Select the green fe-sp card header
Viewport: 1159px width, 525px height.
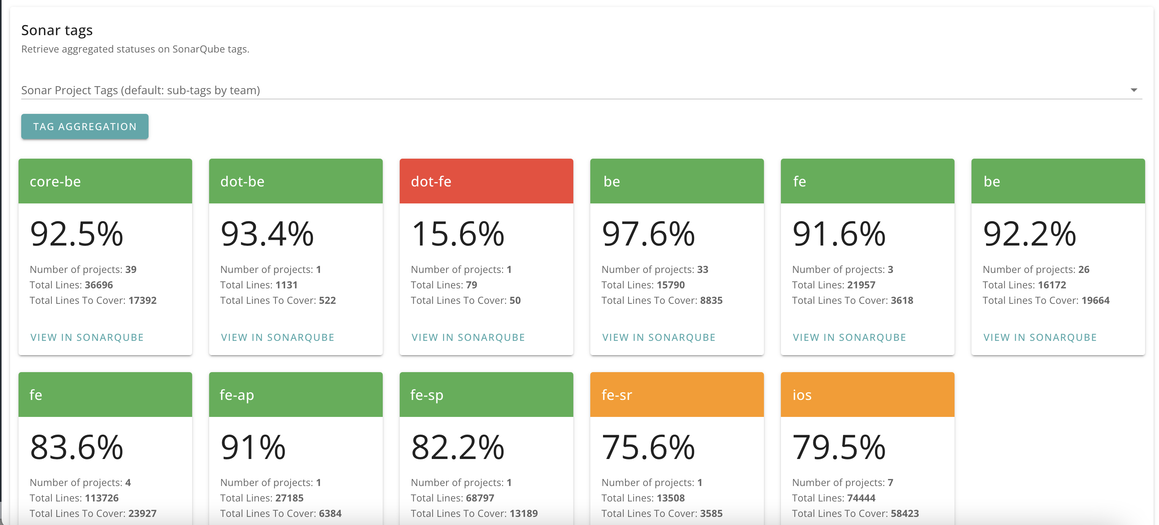[x=487, y=395]
